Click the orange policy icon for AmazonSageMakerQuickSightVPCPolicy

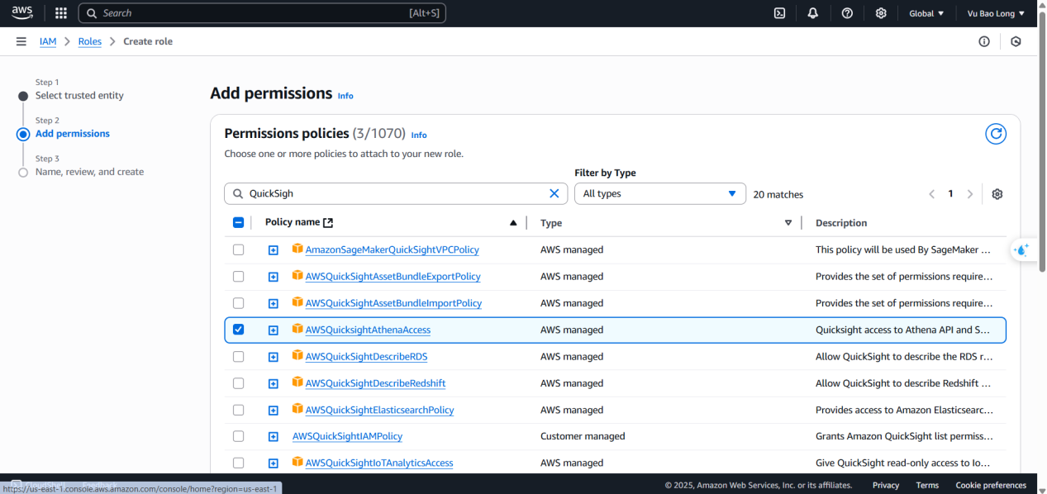[297, 249]
